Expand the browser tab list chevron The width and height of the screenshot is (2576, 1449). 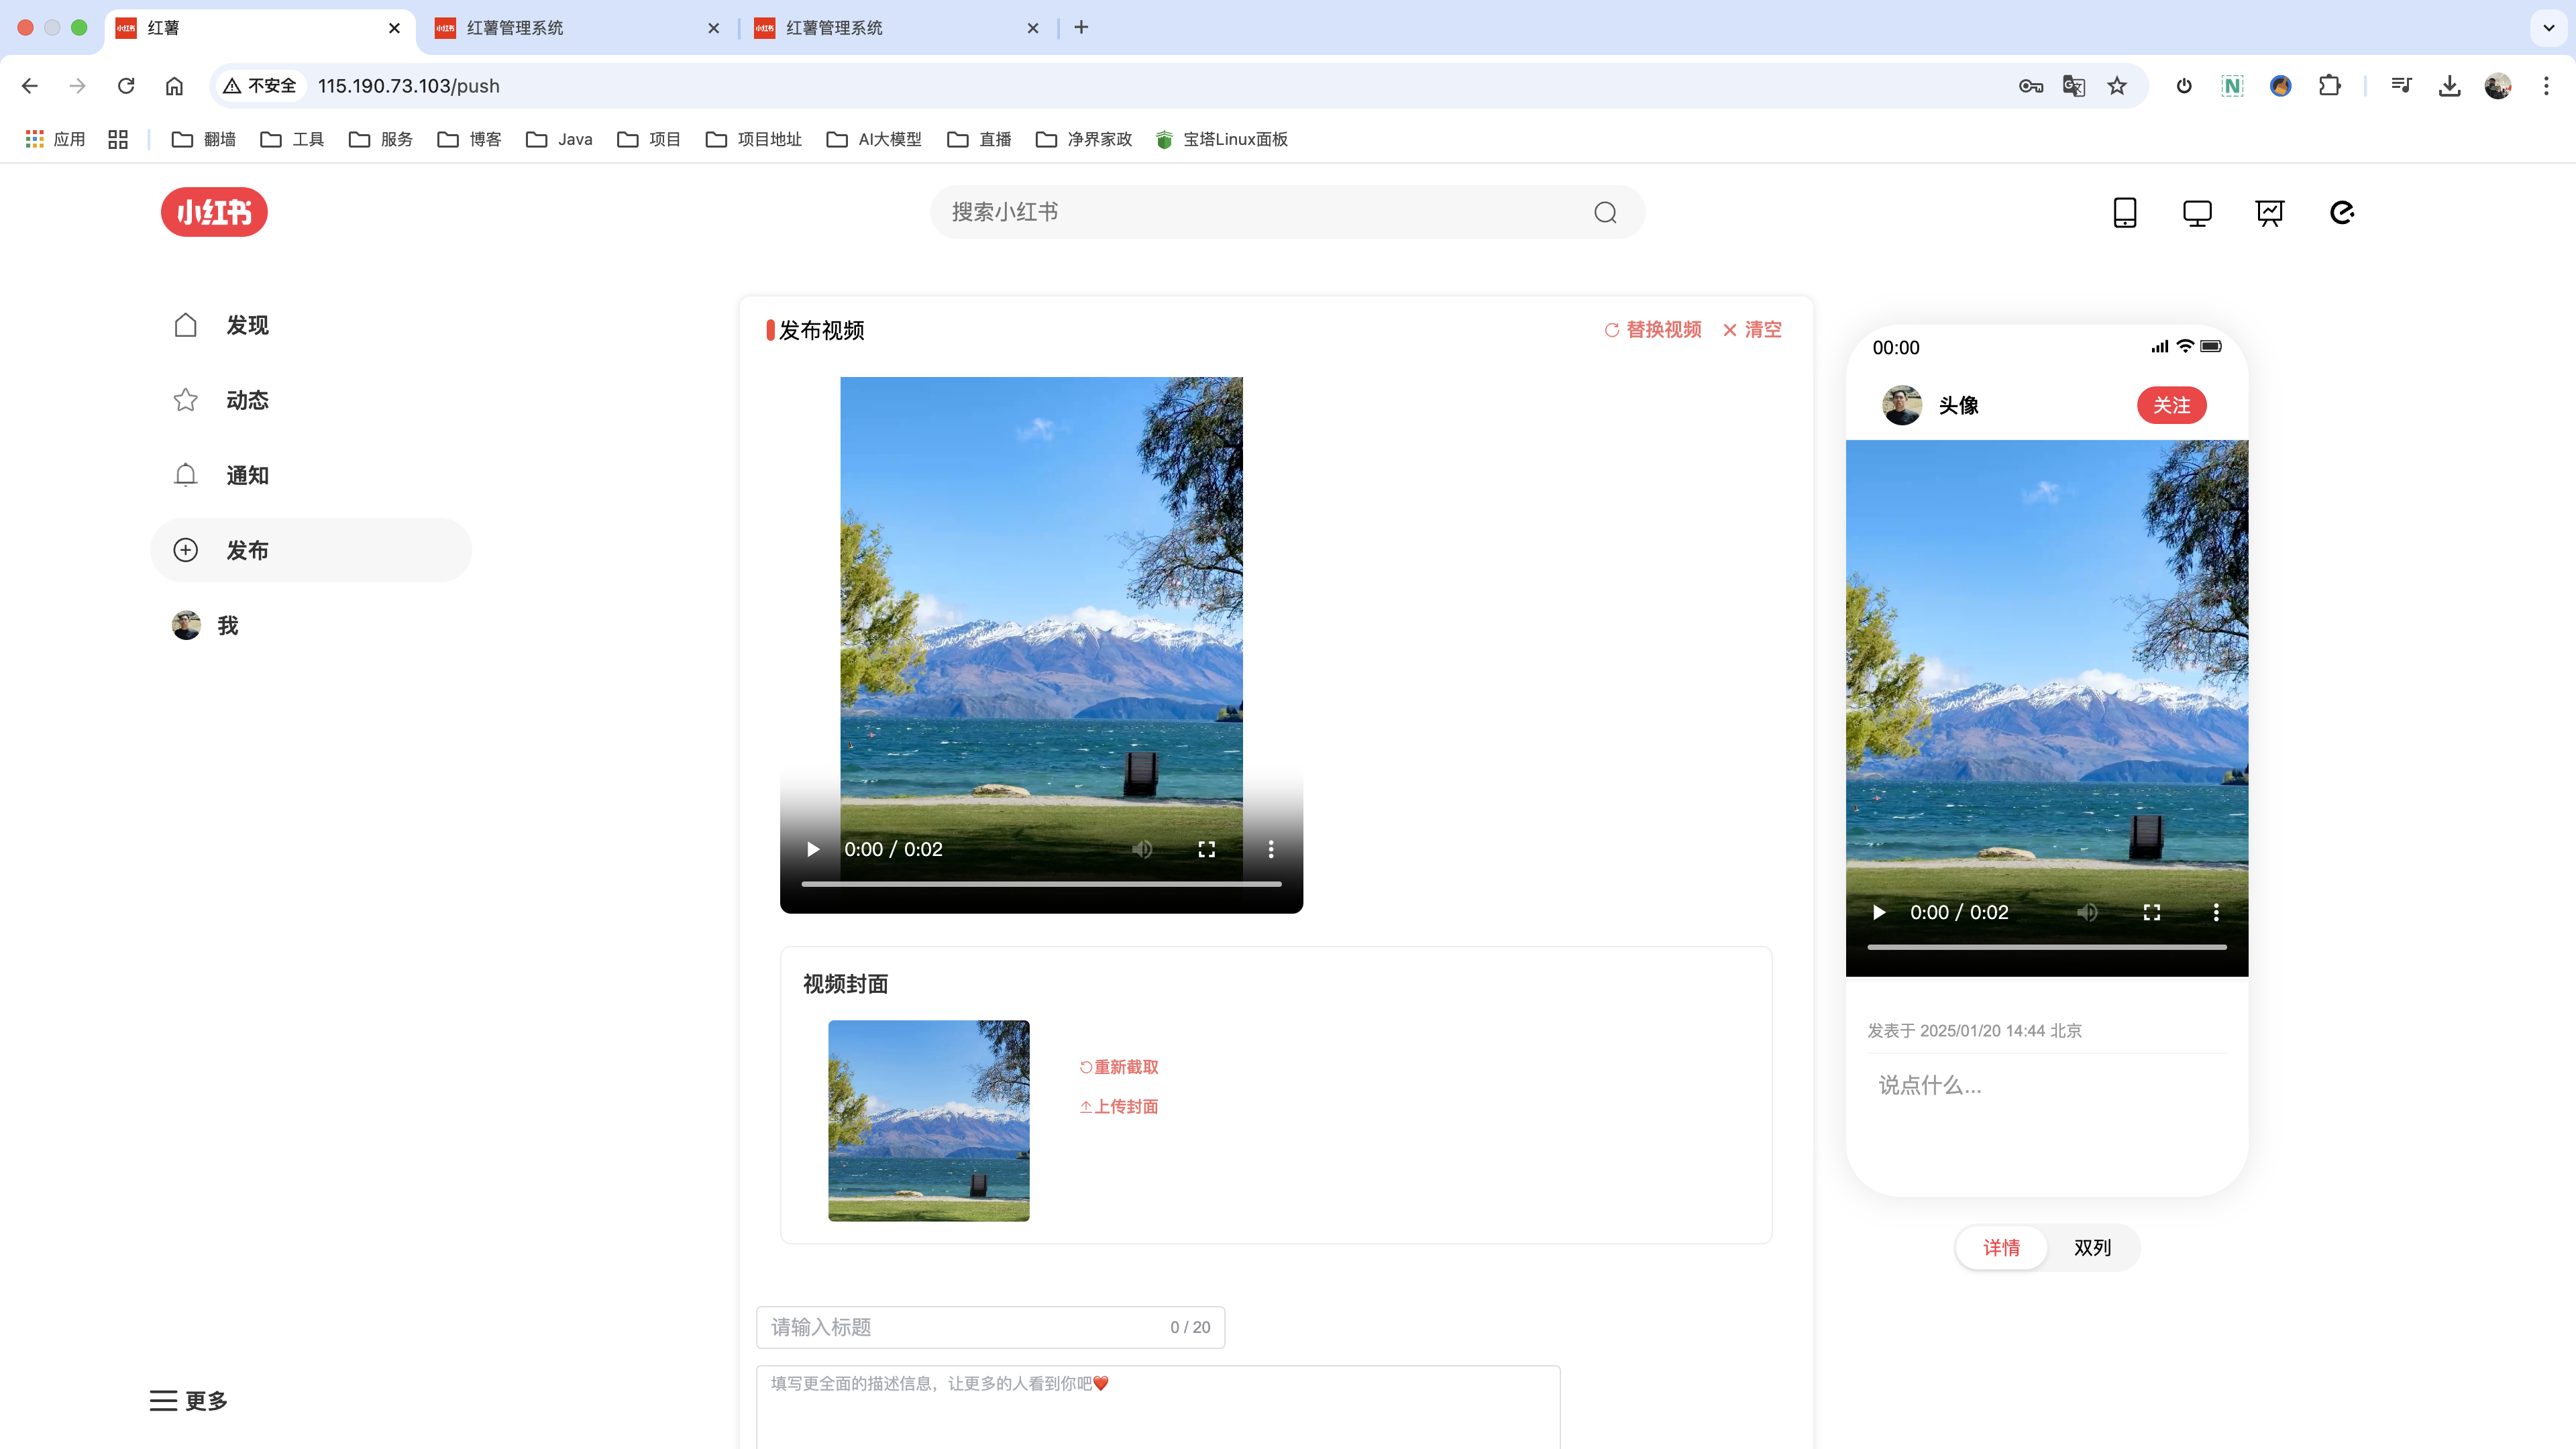click(2548, 27)
